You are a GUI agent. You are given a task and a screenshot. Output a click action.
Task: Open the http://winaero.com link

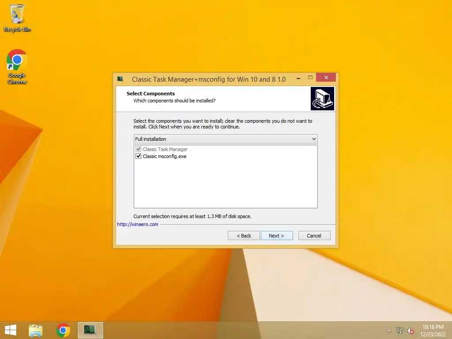pyautogui.click(x=138, y=224)
